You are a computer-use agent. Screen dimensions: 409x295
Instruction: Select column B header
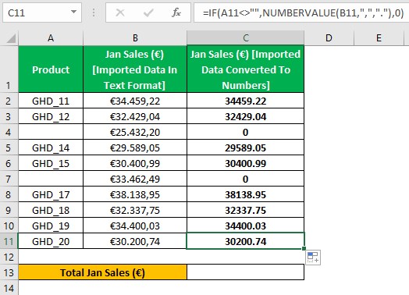(135, 38)
